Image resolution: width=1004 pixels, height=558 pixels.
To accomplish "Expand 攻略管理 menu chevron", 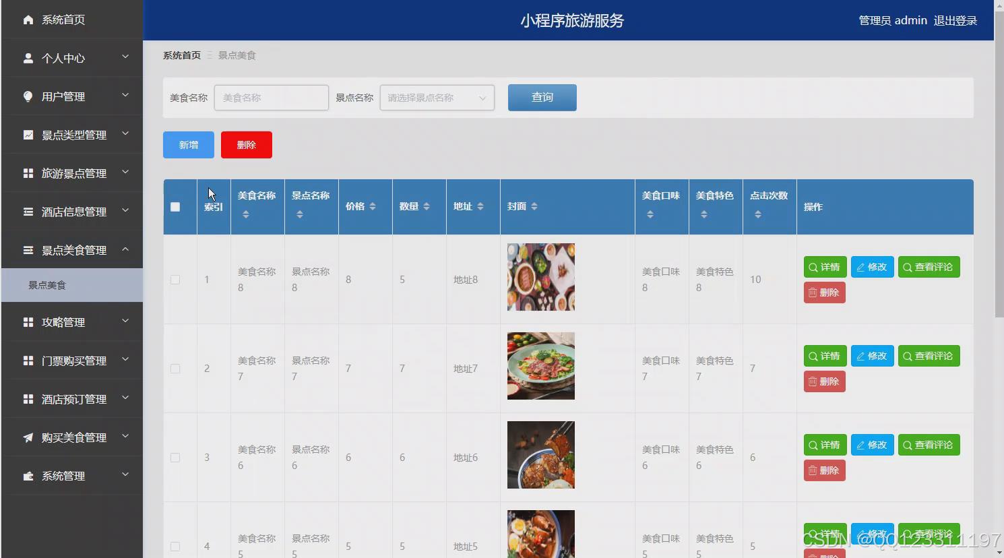I will tap(125, 321).
